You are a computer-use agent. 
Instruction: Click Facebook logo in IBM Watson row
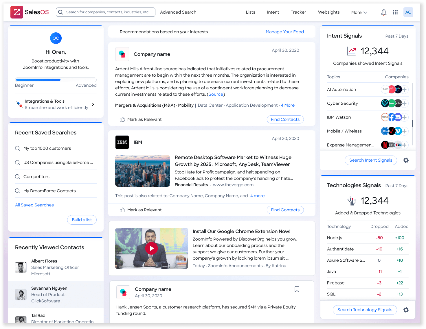point(392,117)
